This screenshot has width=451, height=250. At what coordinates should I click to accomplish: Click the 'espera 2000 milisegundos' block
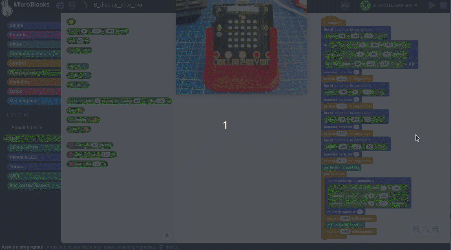coord(347,161)
